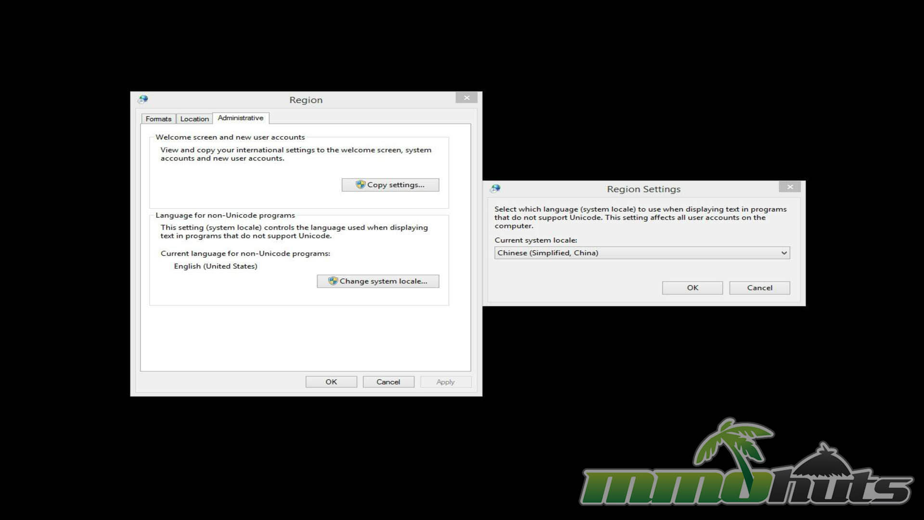The width and height of the screenshot is (924, 520).
Task: Click the Chinese (Simplified, China) combo box text
Action: click(548, 253)
